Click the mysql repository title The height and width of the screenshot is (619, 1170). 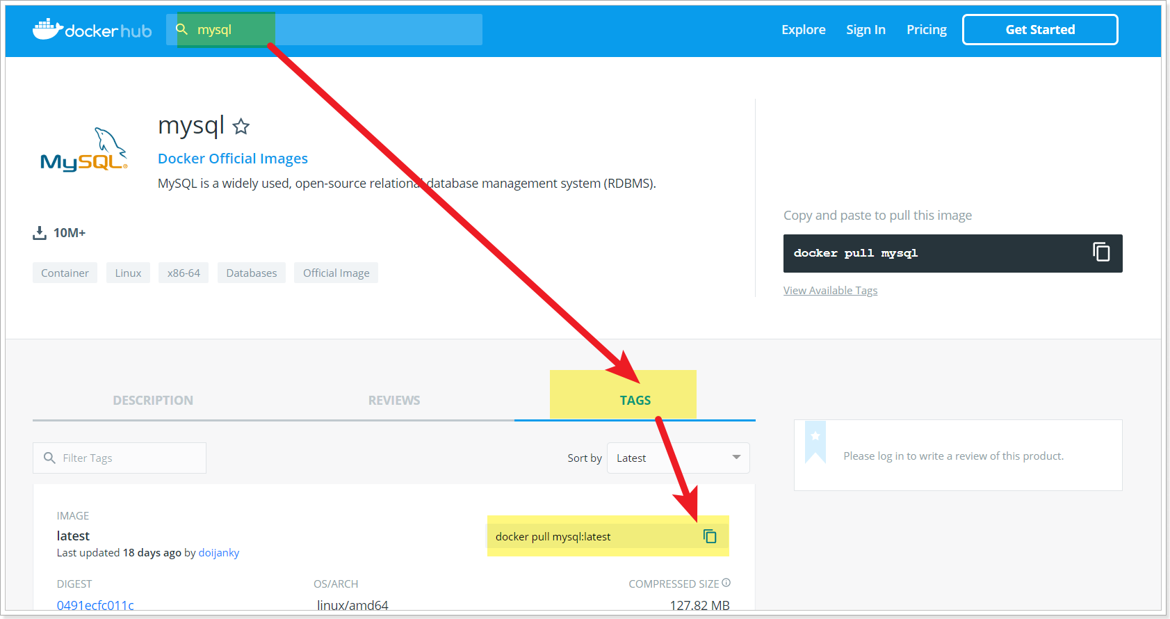pos(191,125)
